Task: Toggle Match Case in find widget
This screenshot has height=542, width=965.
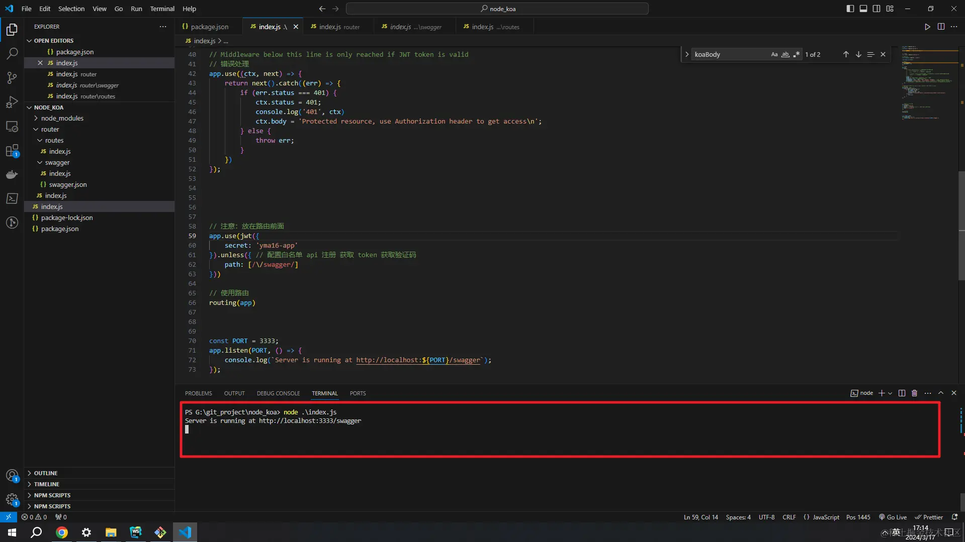Action: [774, 54]
